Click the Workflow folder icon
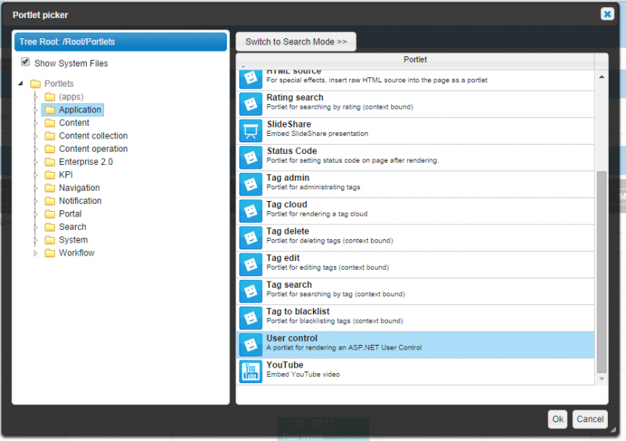This screenshot has height=441, width=626. point(50,253)
